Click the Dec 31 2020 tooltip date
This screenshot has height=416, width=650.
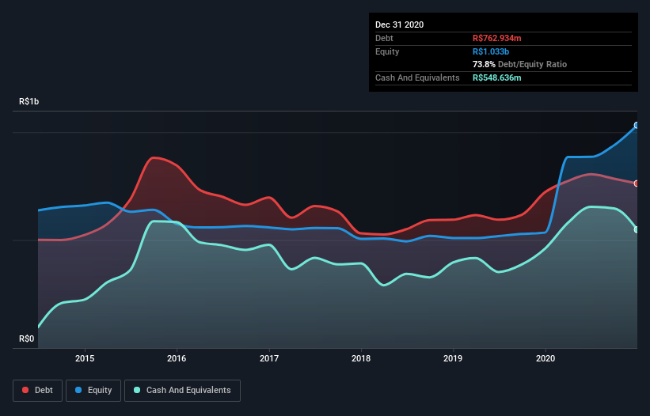(399, 25)
